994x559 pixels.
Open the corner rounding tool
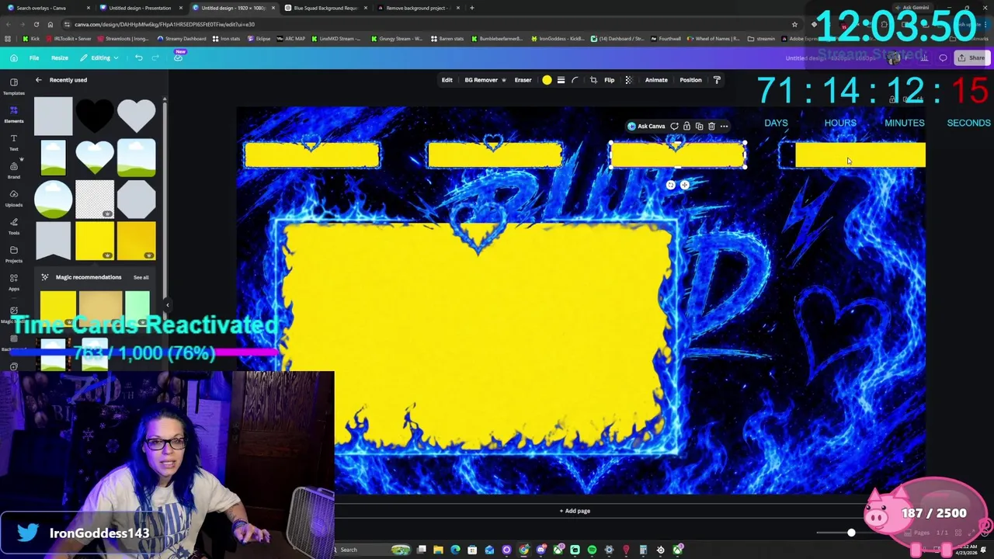[575, 80]
